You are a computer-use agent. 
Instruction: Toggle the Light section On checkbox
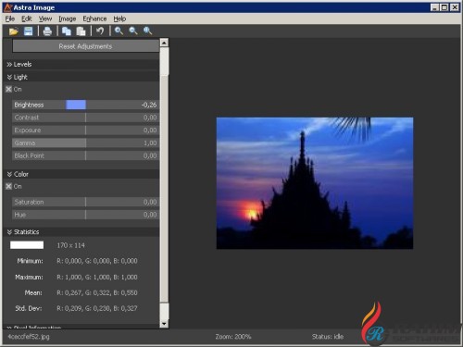click(x=8, y=90)
